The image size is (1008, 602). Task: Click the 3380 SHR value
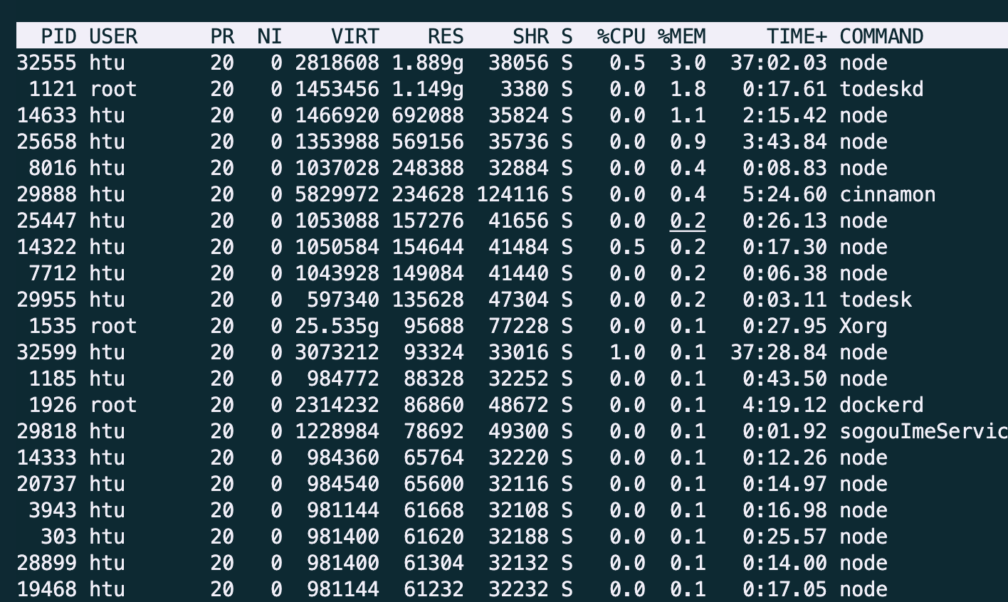pyautogui.click(x=525, y=89)
